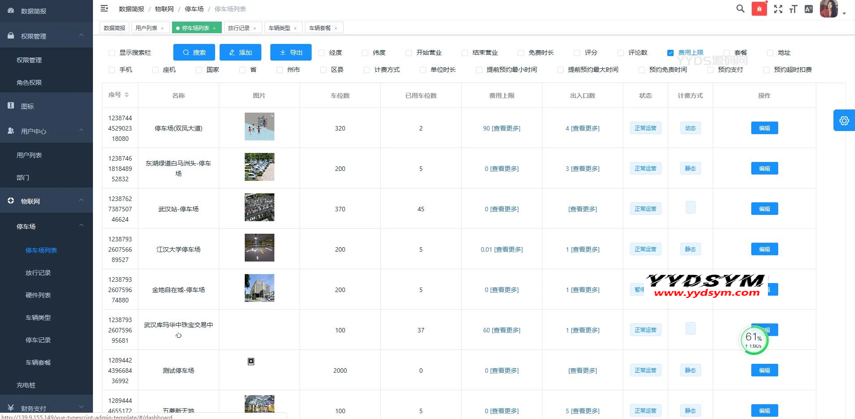Open the settings gear panel on right
This screenshot has height=419, width=855.
844,121
